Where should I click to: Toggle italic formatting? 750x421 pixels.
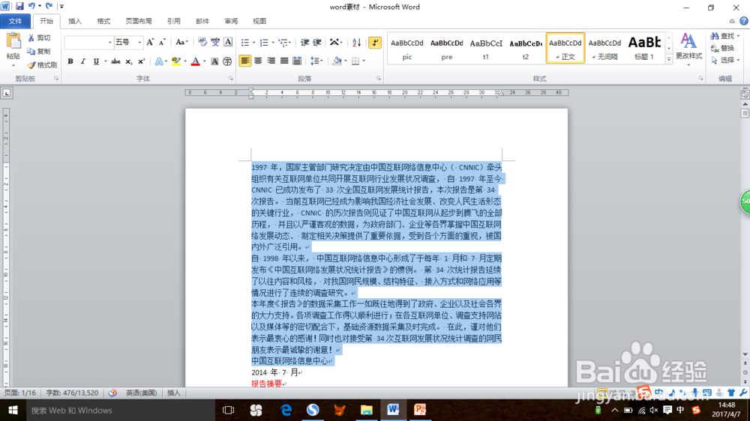(x=82, y=61)
